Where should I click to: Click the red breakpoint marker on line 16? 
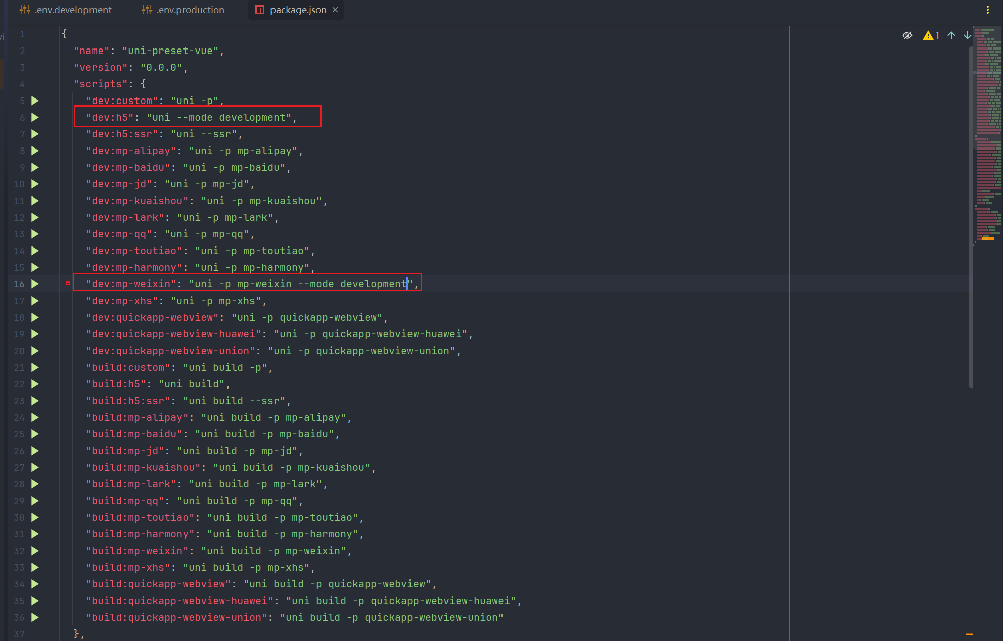tap(68, 284)
